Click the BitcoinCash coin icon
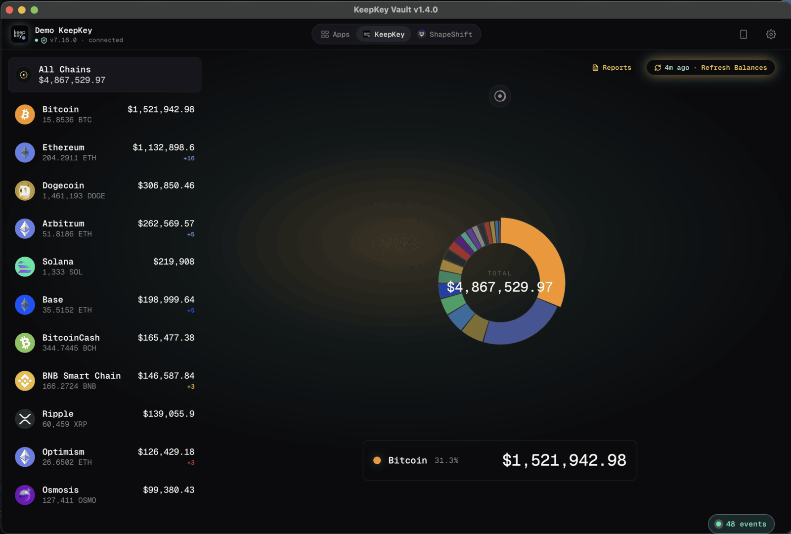The height and width of the screenshot is (534, 791). pos(25,343)
